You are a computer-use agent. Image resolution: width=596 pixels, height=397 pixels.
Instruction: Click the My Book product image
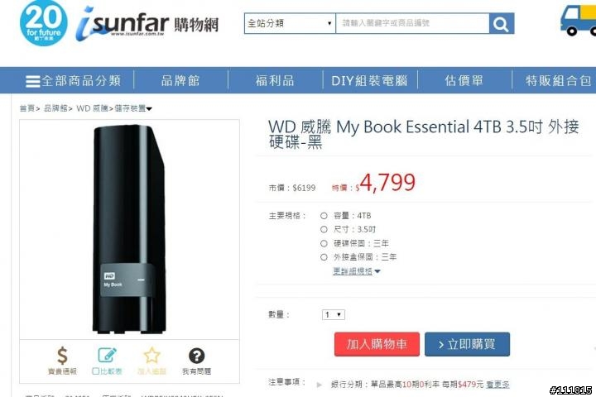tap(130, 229)
